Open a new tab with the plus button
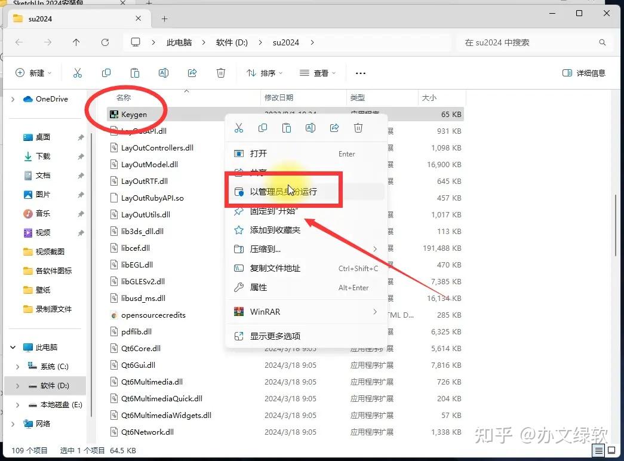This screenshot has width=624, height=461. point(164,19)
